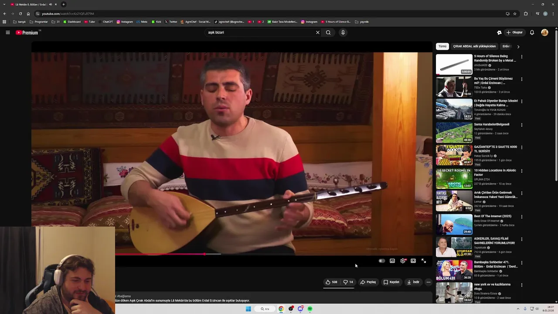Image resolution: width=558 pixels, height=314 pixels.
Task: Reload the page with browser refresh
Action: 20,14
